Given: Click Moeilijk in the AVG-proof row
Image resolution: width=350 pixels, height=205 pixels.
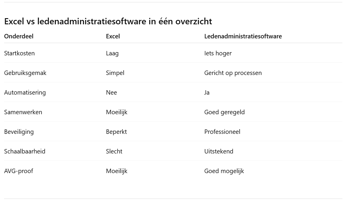Looking at the screenshot, I should [x=117, y=171].
